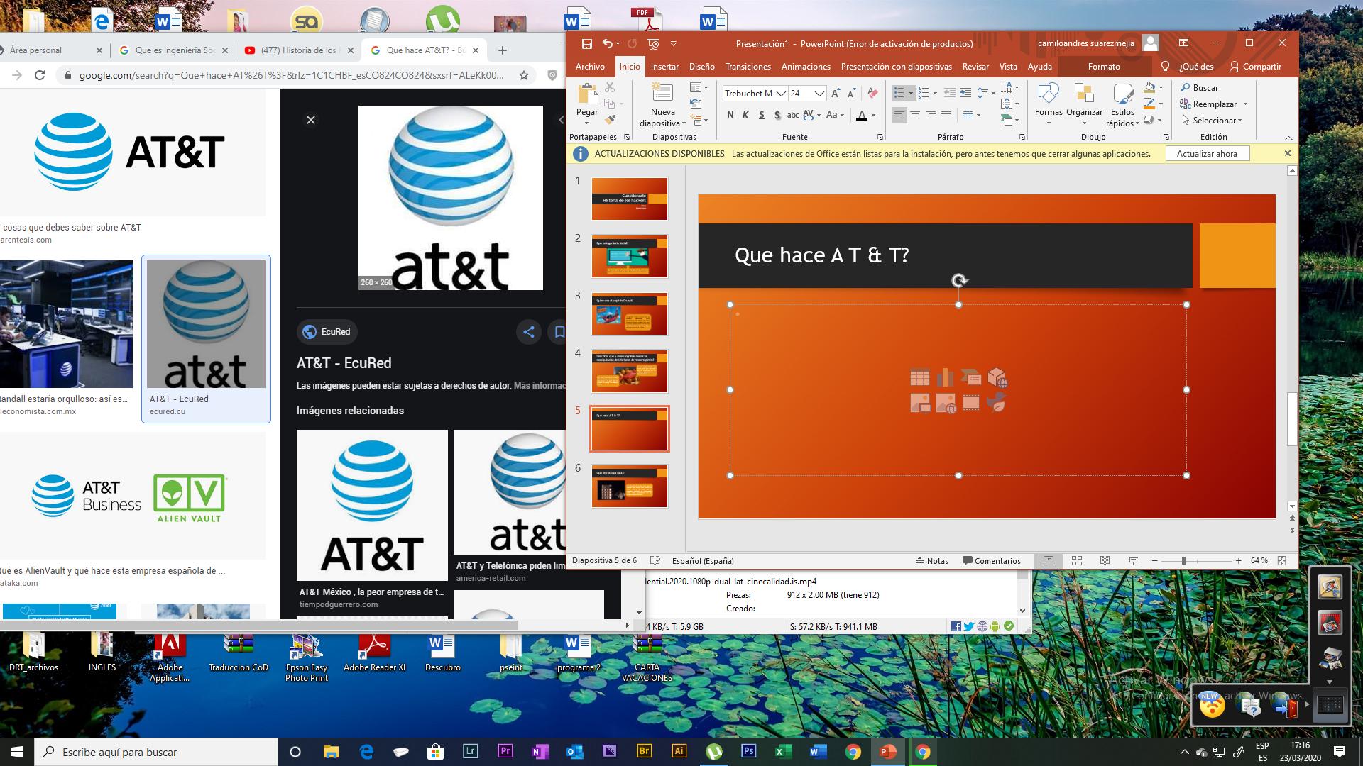Open the font size dropdown showing 24
The width and height of the screenshot is (1363, 766).
point(819,94)
